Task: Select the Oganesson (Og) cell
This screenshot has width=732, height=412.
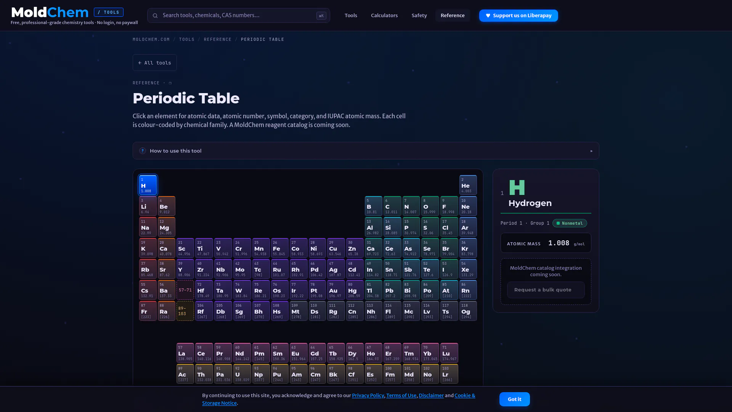Action: click(x=468, y=311)
